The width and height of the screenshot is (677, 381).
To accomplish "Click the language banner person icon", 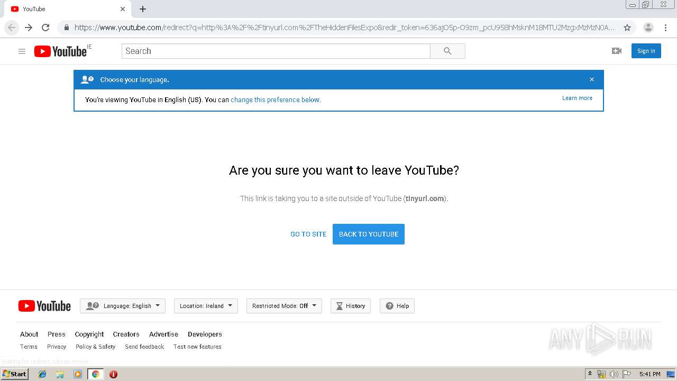I will (x=87, y=79).
